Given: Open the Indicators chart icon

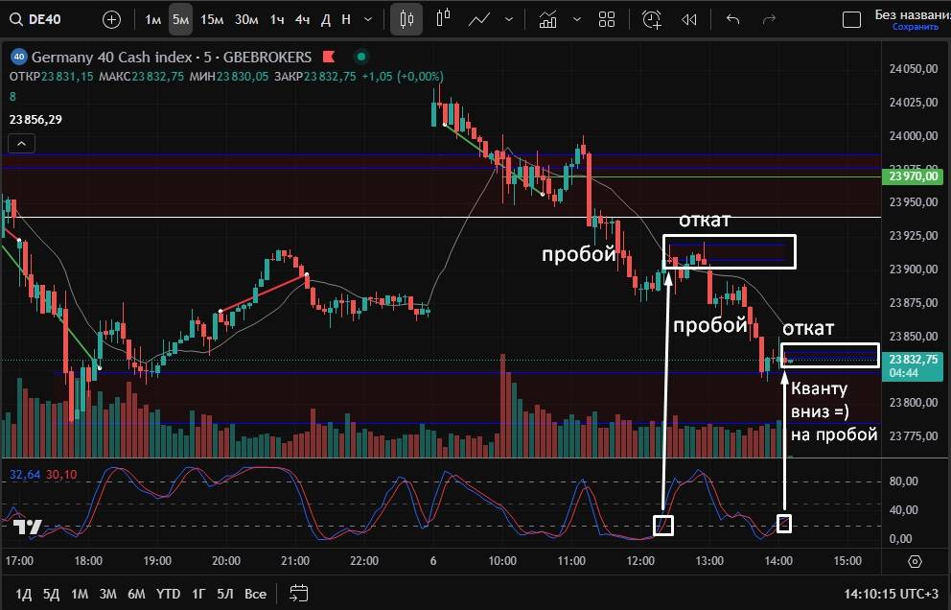Looking at the screenshot, I should tap(548, 19).
